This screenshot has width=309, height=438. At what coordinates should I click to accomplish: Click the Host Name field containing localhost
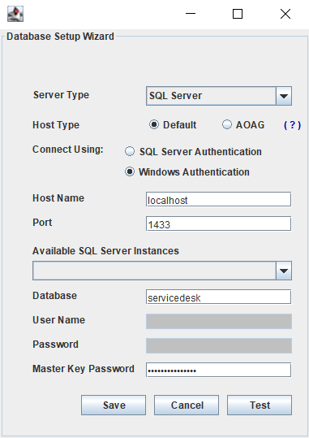coord(219,199)
